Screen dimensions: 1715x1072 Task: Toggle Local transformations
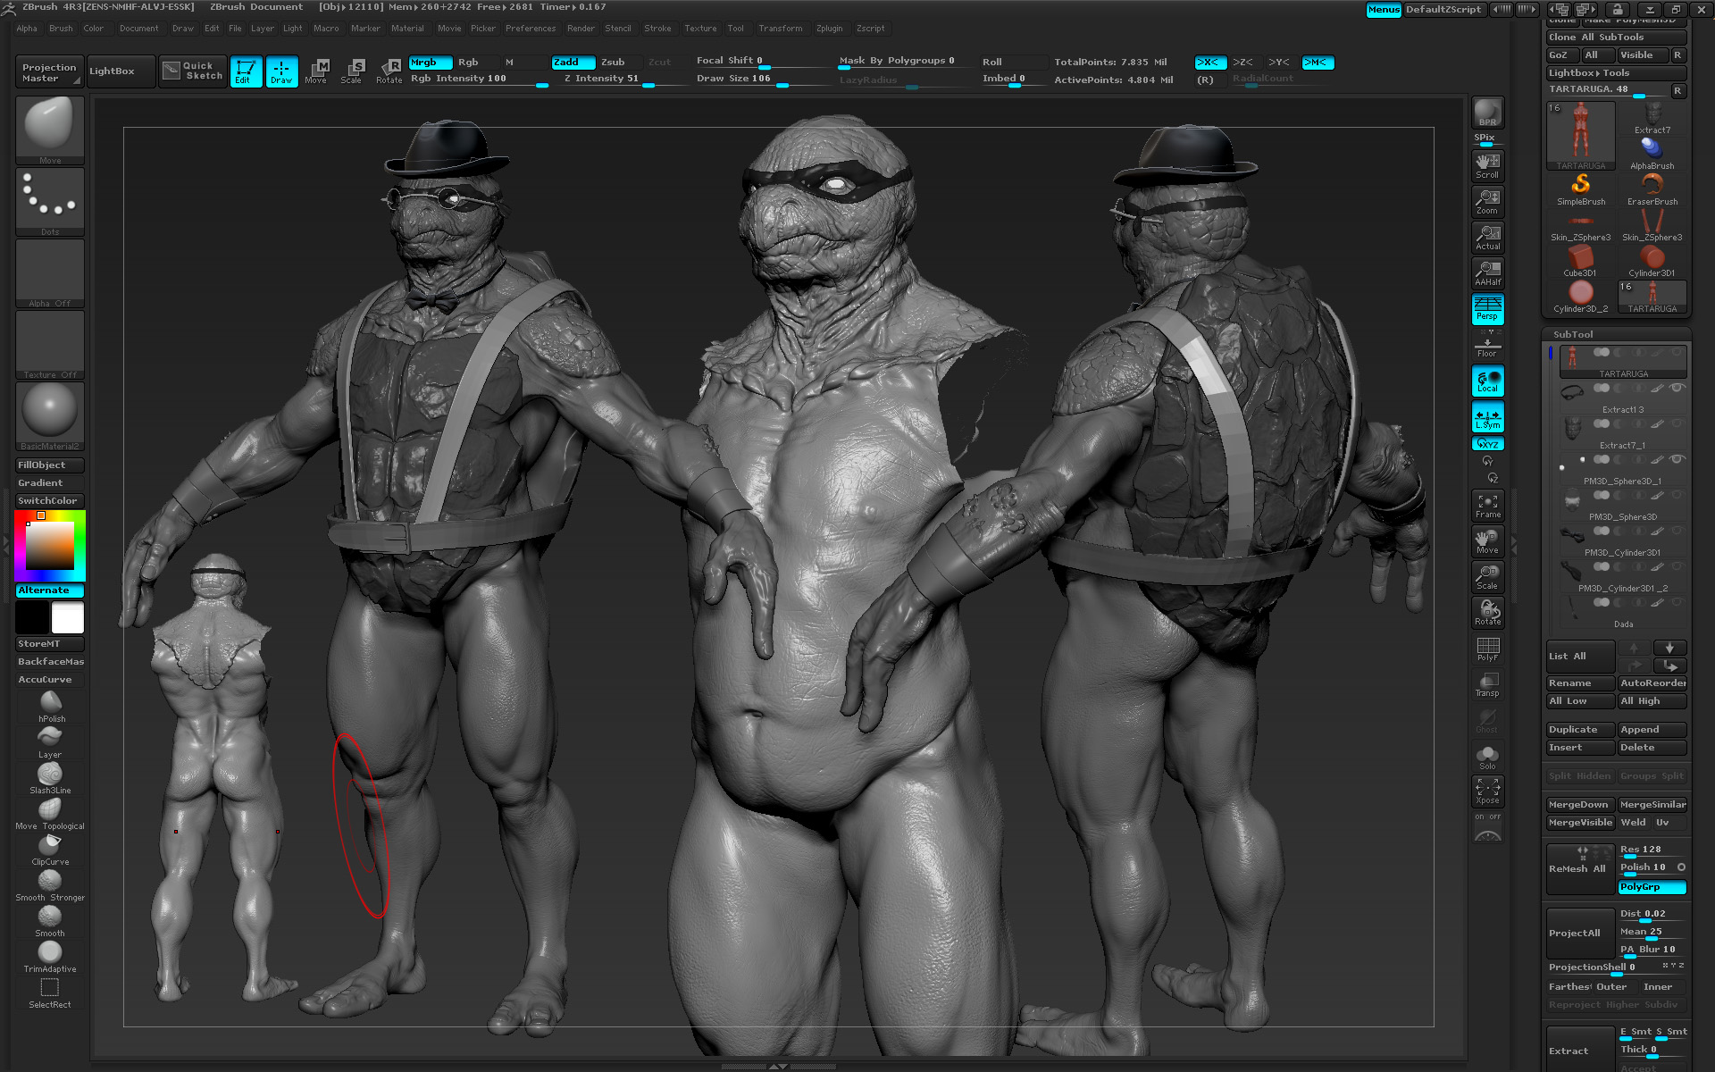click(1487, 381)
